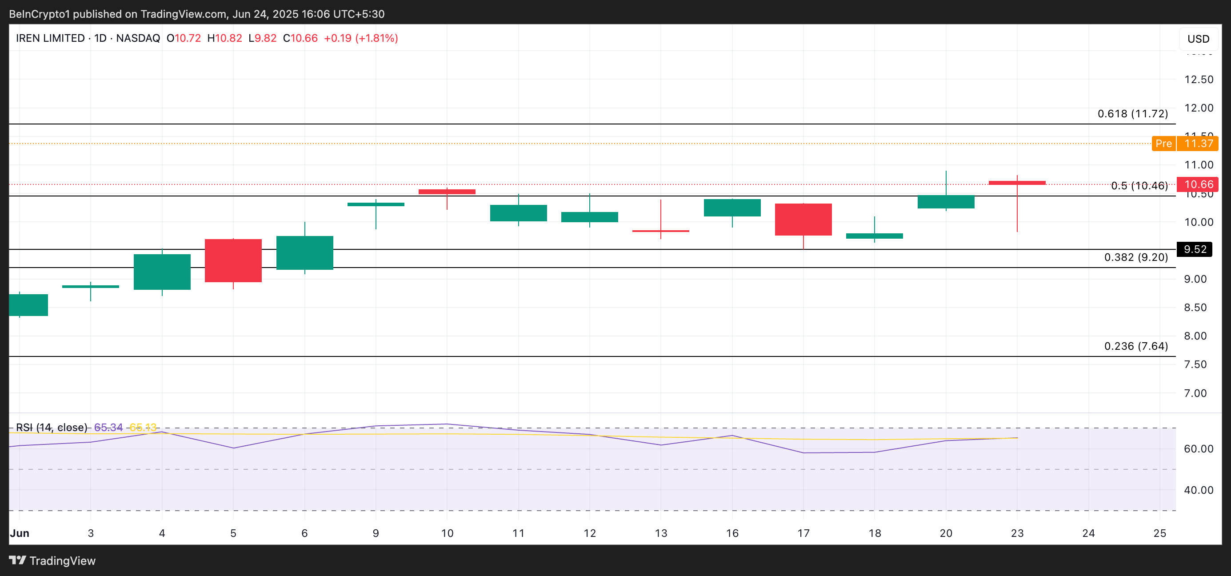Click the 11.37 pre-market price tag

coord(1198,144)
